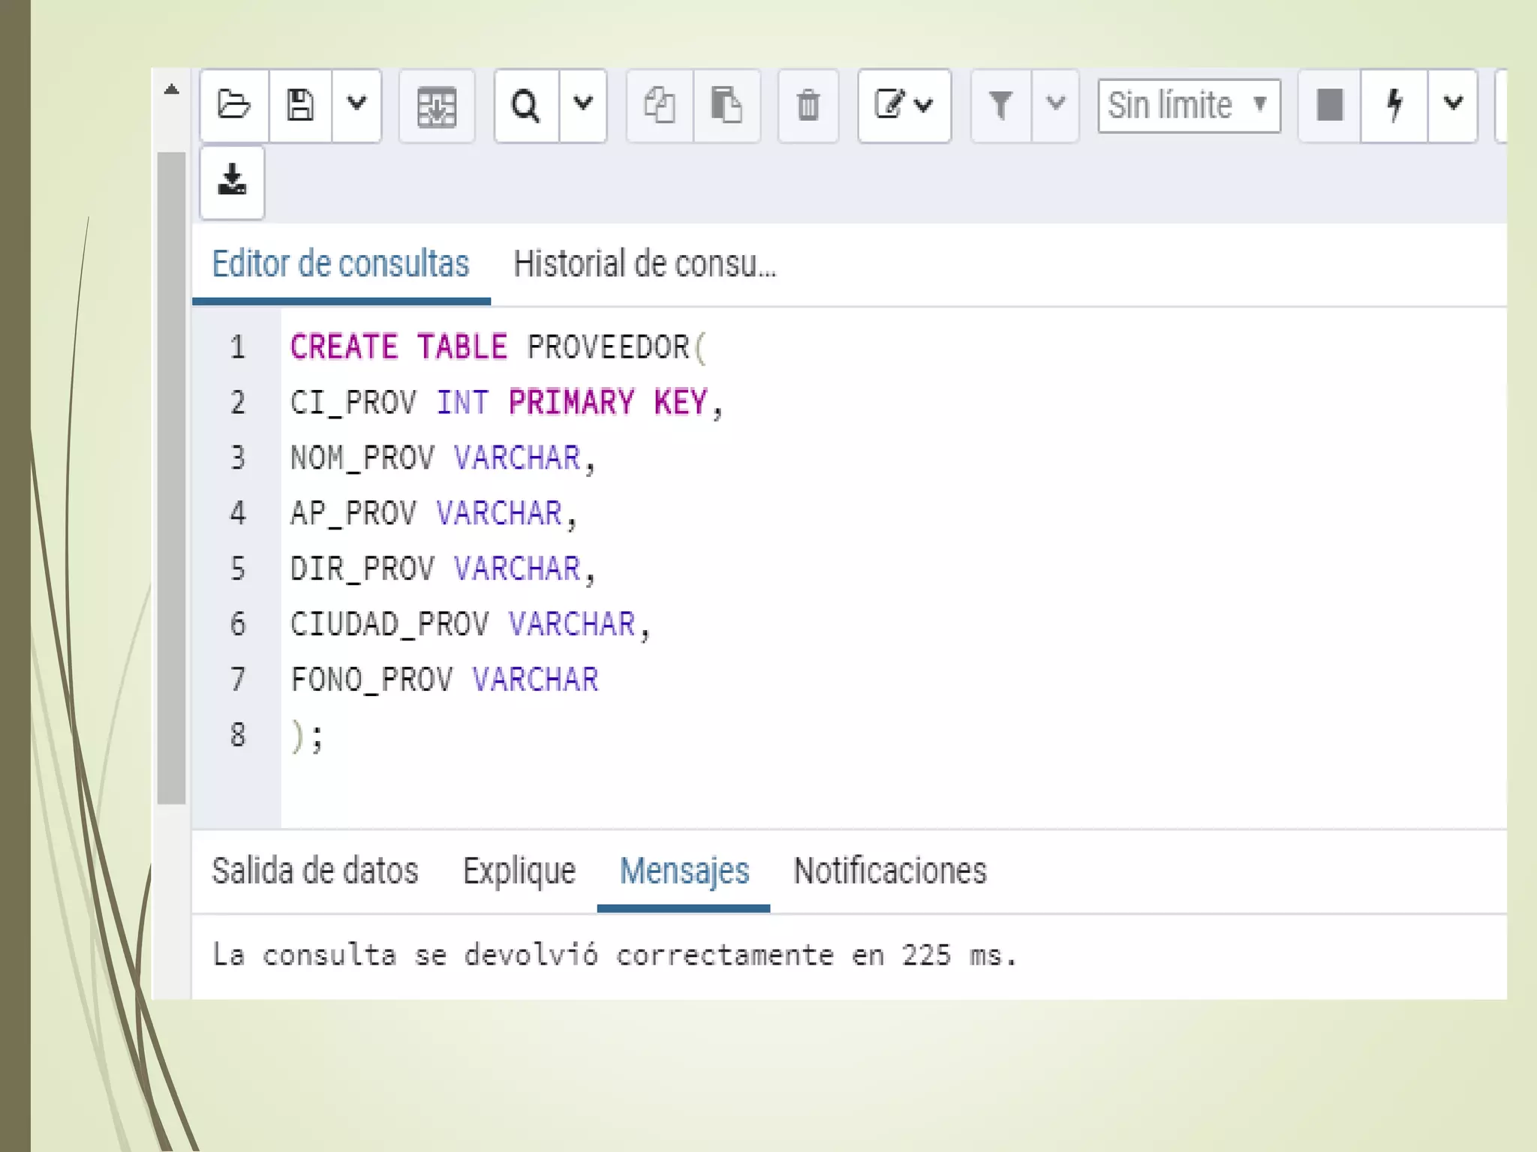Click the Paste clipboard icon
Image resolution: width=1537 pixels, height=1152 pixels.
726,106
